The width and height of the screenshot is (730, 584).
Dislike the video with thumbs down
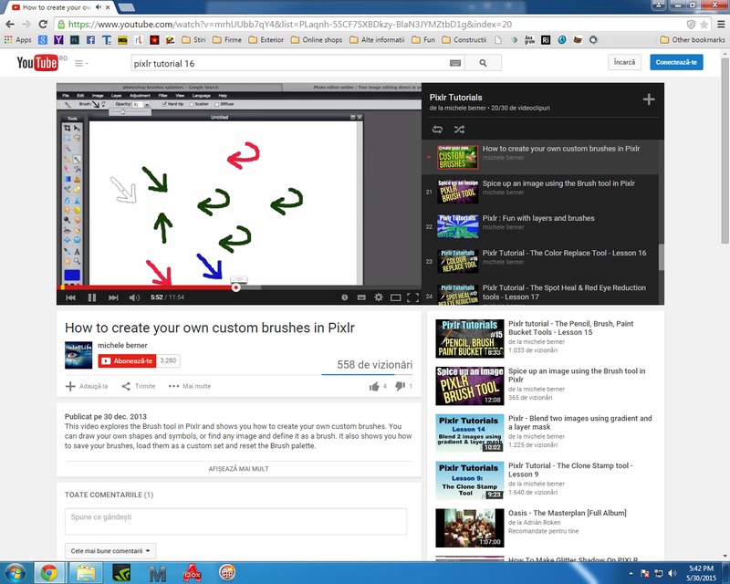400,386
